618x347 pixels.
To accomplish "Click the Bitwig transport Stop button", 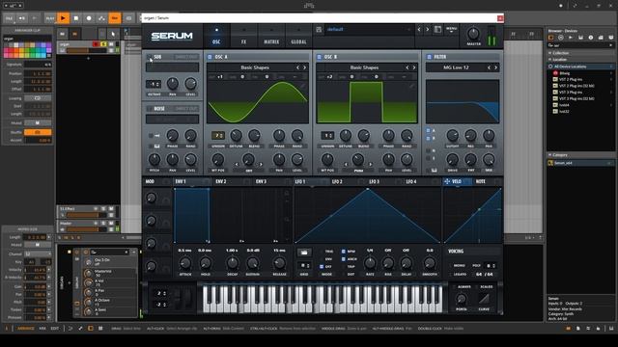I will pyautogui.click(x=75, y=18).
